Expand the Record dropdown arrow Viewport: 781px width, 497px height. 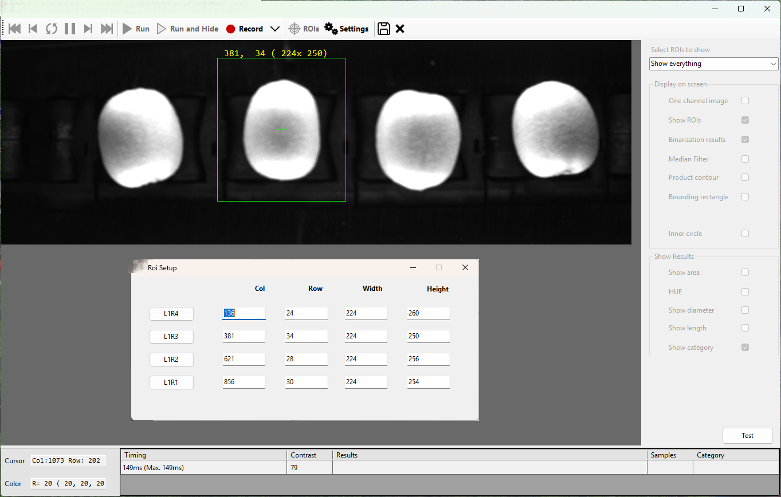(x=274, y=29)
